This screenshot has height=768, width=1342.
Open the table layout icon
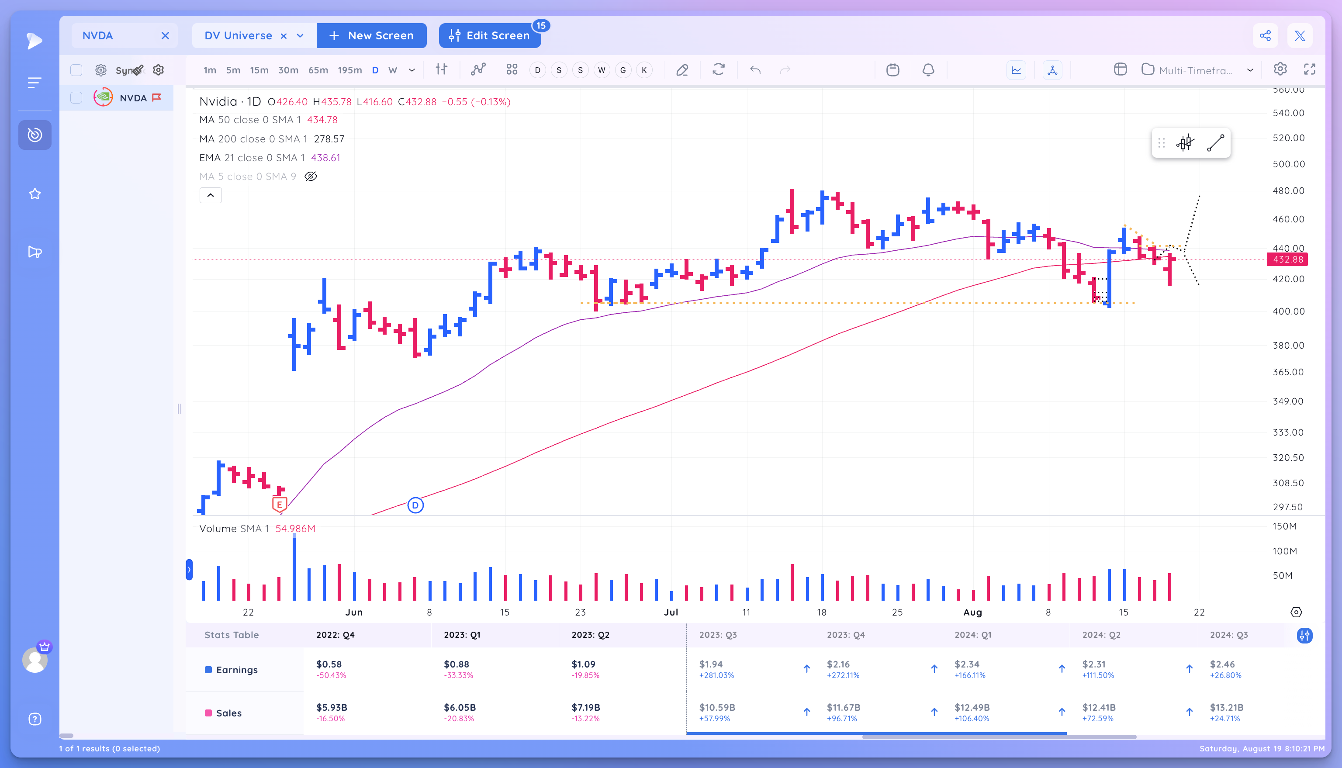[x=1121, y=69]
